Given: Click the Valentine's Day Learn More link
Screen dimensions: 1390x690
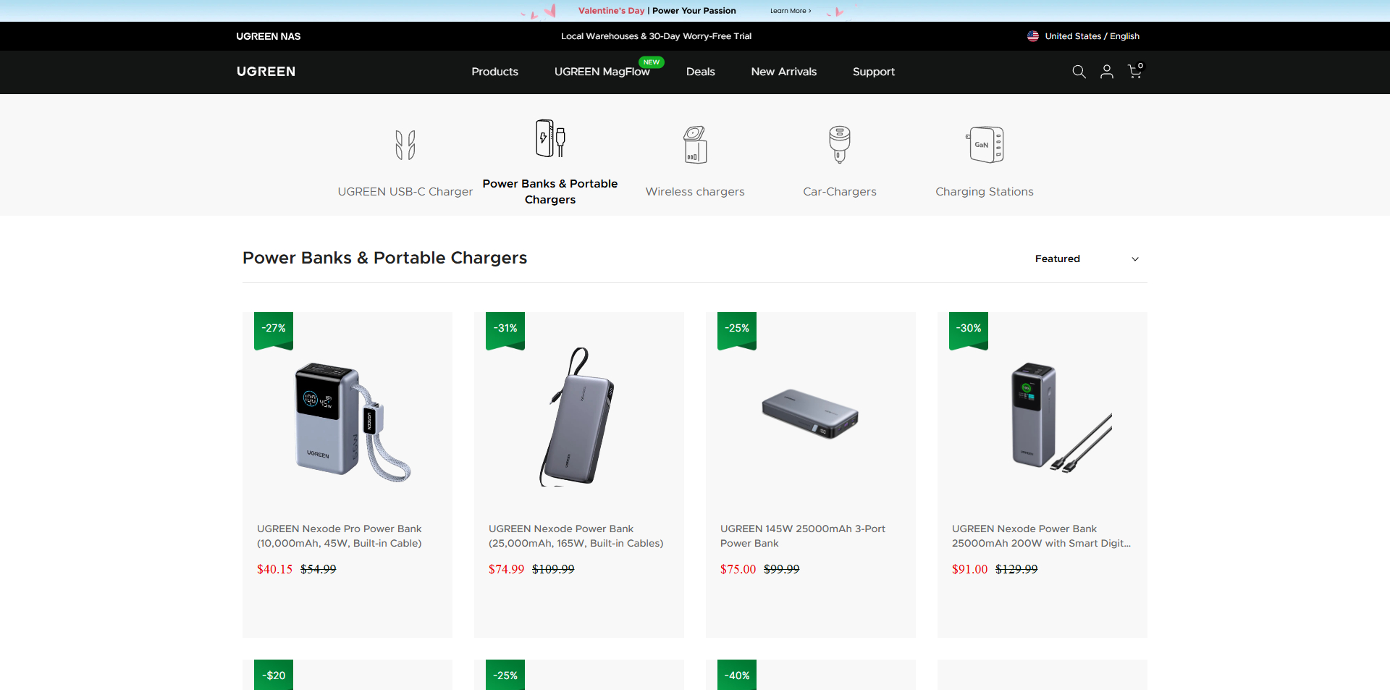Looking at the screenshot, I should [x=791, y=10].
